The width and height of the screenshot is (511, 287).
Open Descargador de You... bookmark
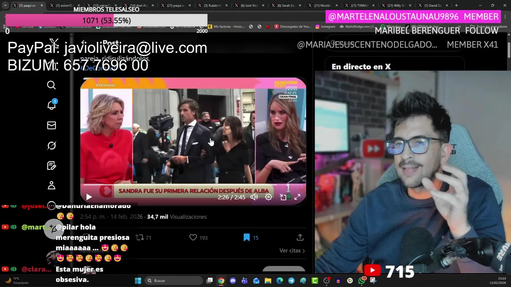pos(292,27)
